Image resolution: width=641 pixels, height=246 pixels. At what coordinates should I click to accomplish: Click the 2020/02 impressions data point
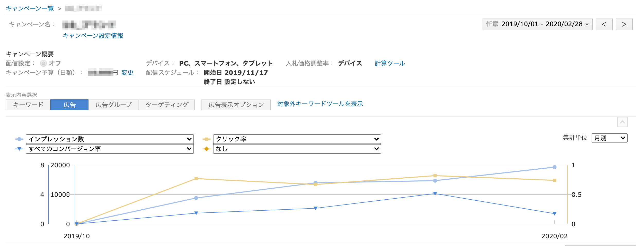coord(554,167)
